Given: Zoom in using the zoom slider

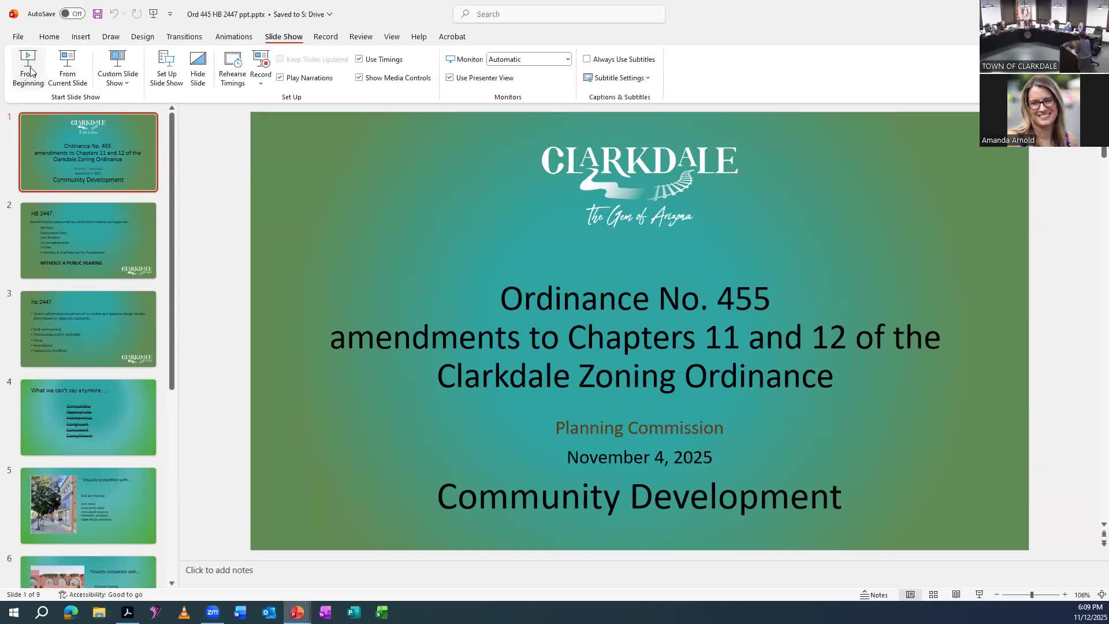Looking at the screenshot, I should point(1066,594).
